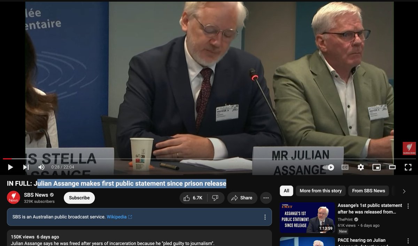The height and width of the screenshot is (246, 418).
Task: Like the video
Action: pyautogui.click(x=193, y=198)
